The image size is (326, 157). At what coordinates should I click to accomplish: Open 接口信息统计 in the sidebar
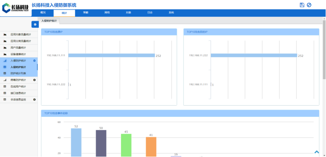point(18,93)
